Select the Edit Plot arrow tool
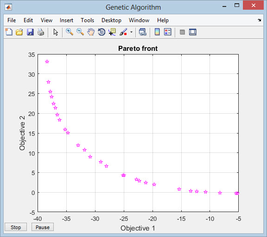 click(56, 32)
